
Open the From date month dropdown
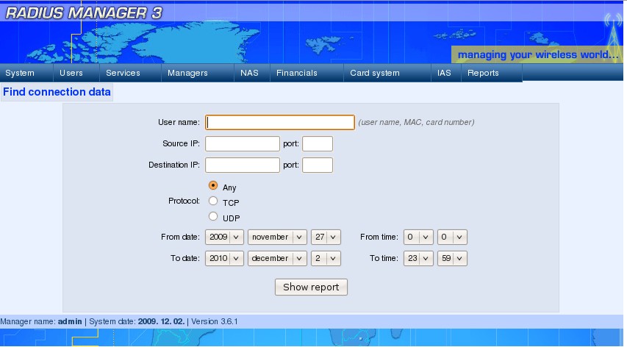[277, 237]
